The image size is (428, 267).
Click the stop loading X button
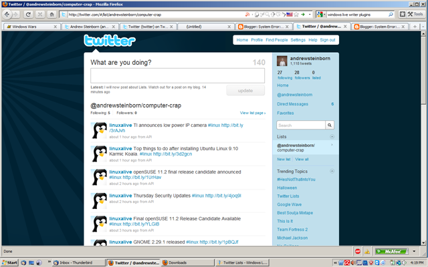(x=40, y=15)
